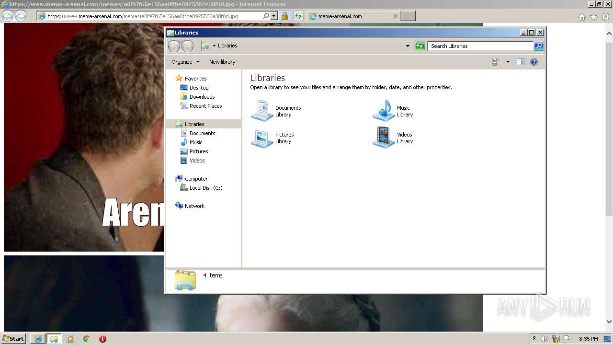The image size is (613, 345).
Task: Select Network in navigation pane
Action: (x=194, y=206)
